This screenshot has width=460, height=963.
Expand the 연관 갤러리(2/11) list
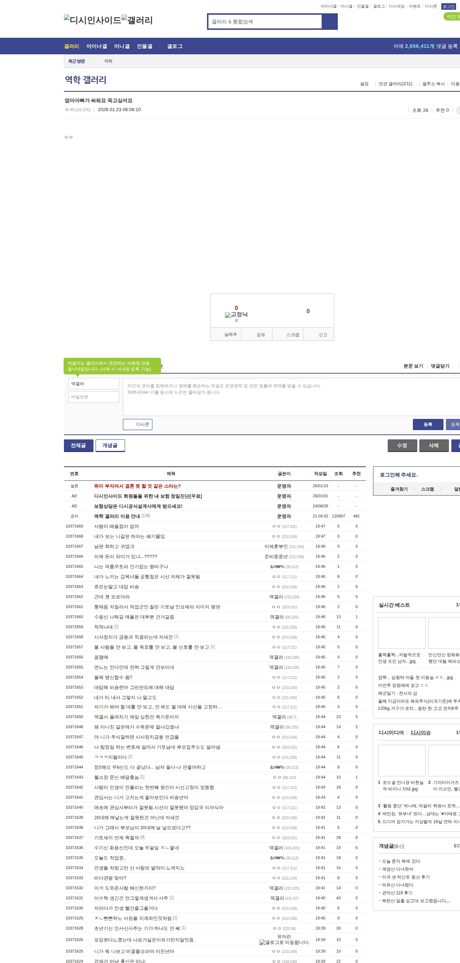click(x=395, y=84)
